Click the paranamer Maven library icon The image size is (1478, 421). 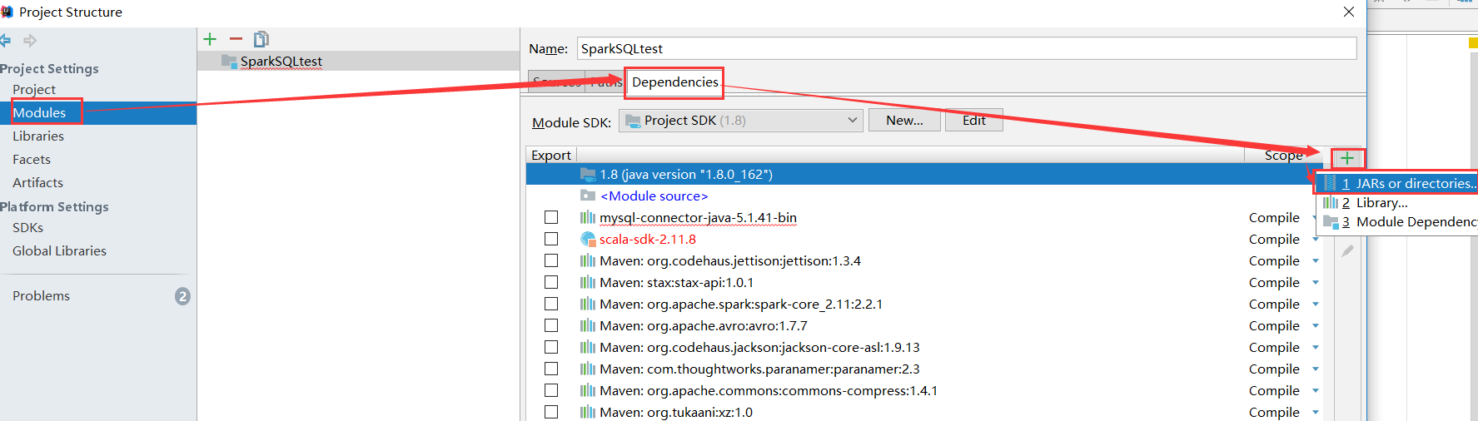(x=588, y=369)
